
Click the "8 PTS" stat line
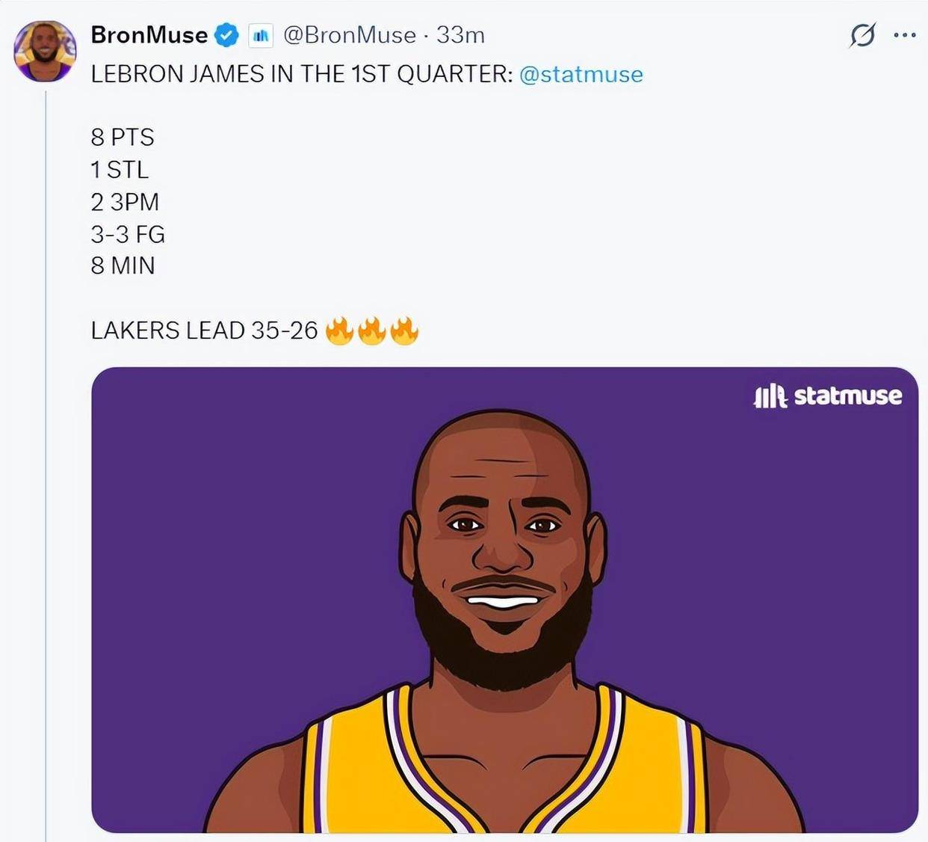tap(123, 138)
